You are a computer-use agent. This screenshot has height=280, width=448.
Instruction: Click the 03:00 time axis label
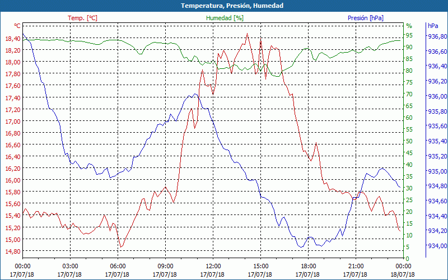point(69,267)
